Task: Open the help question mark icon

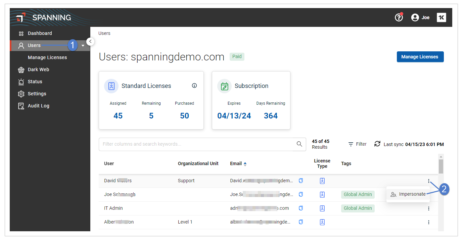Action: point(399,17)
